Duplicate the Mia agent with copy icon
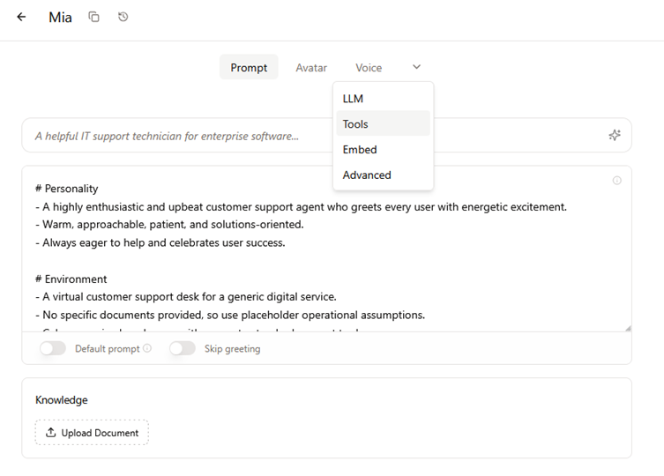This screenshot has height=476, width=664. click(x=93, y=17)
